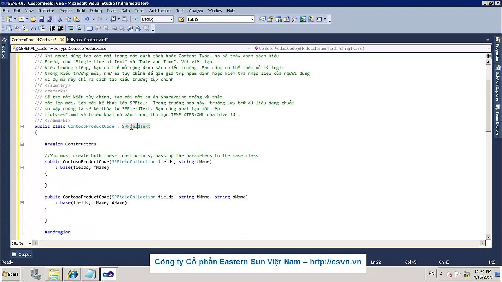Image resolution: width=502 pixels, height=282 pixels.
Task: Open the active files list dropdown arrow
Action: 488,40
